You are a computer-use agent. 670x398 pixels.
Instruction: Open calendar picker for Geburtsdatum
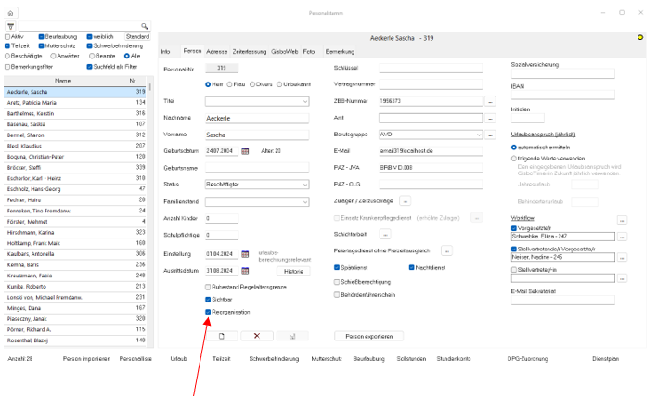coord(246,150)
